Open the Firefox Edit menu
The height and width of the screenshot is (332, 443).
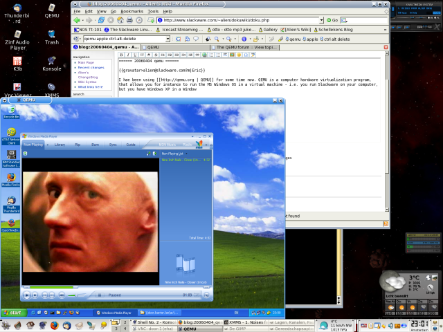click(x=89, y=11)
